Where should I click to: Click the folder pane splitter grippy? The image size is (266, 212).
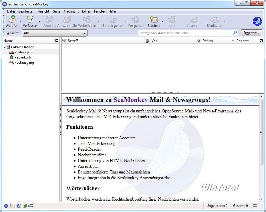[60, 120]
